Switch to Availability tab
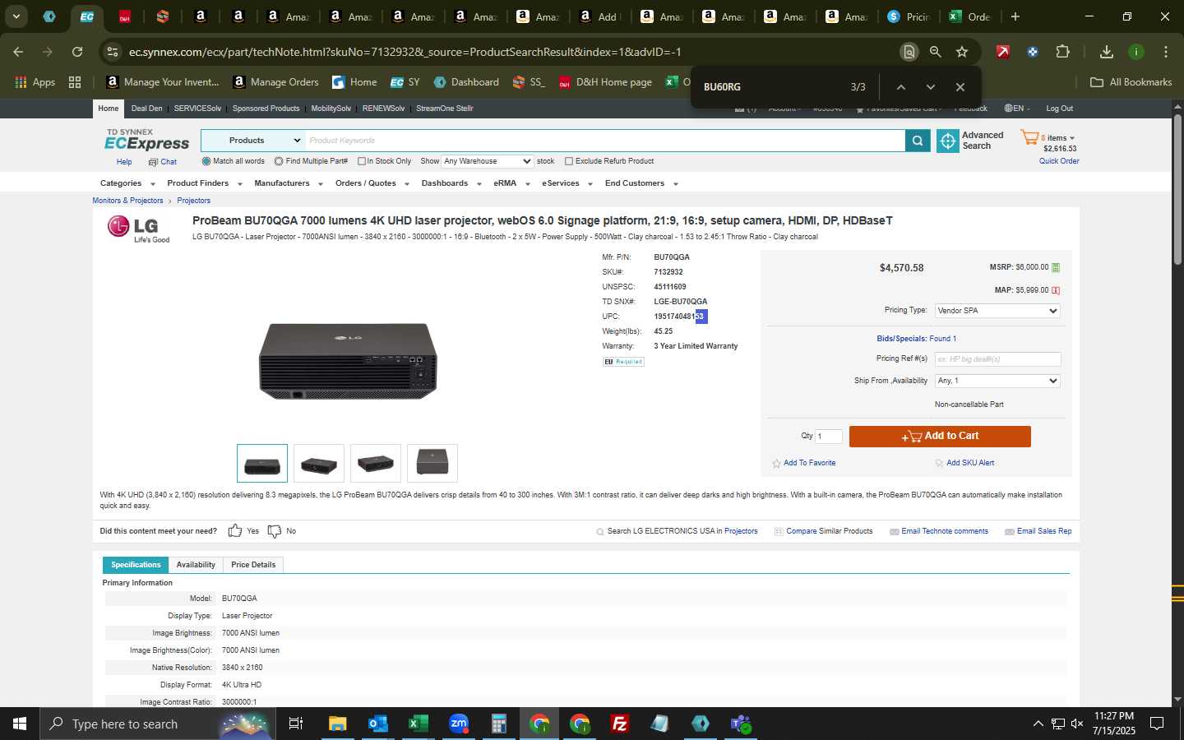This screenshot has width=1184, height=740. click(196, 565)
